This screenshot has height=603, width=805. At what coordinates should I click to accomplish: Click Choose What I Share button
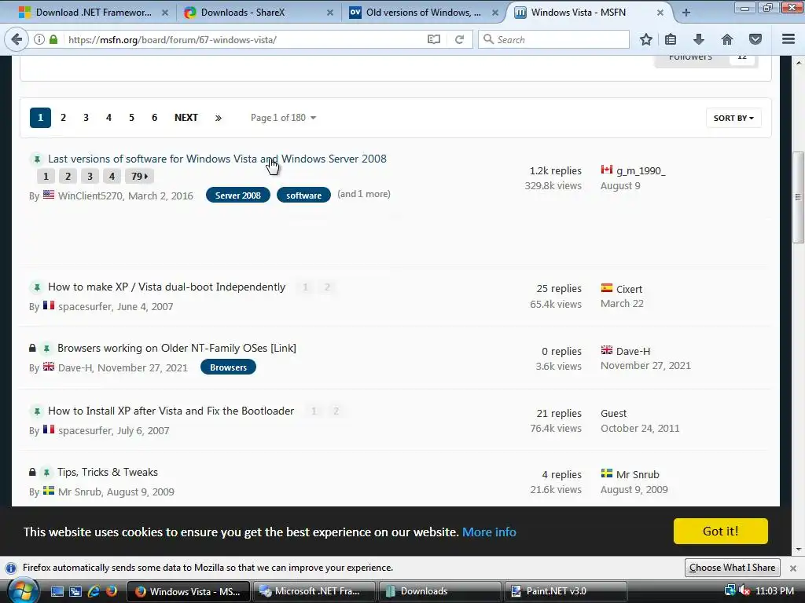(732, 568)
